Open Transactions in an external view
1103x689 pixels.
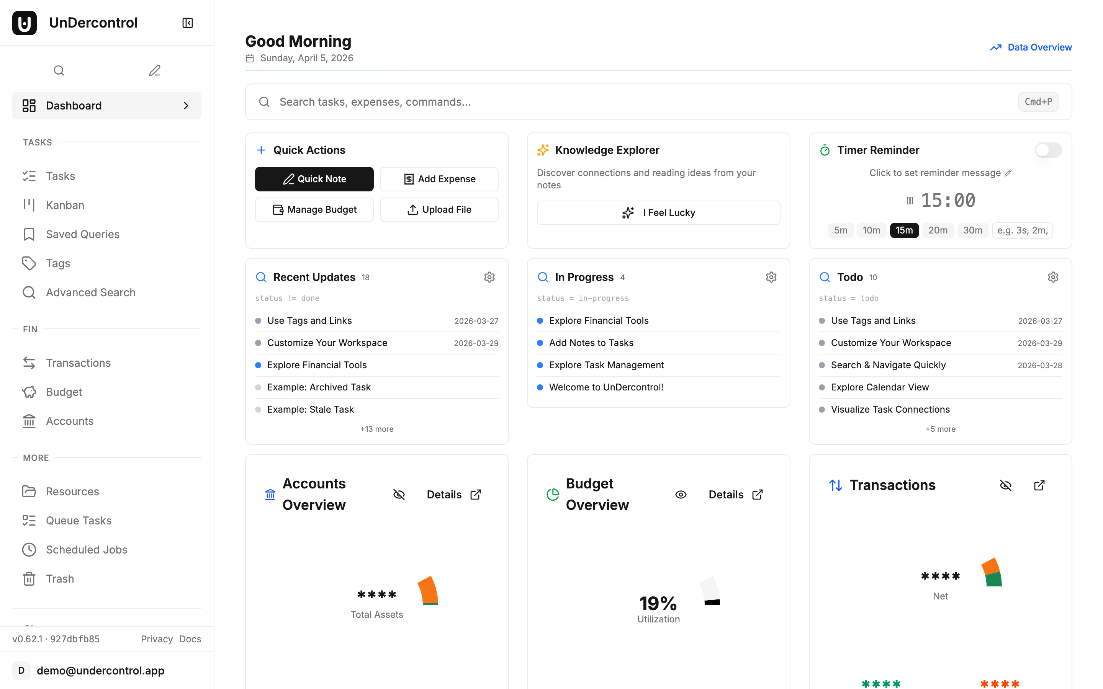point(1039,485)
